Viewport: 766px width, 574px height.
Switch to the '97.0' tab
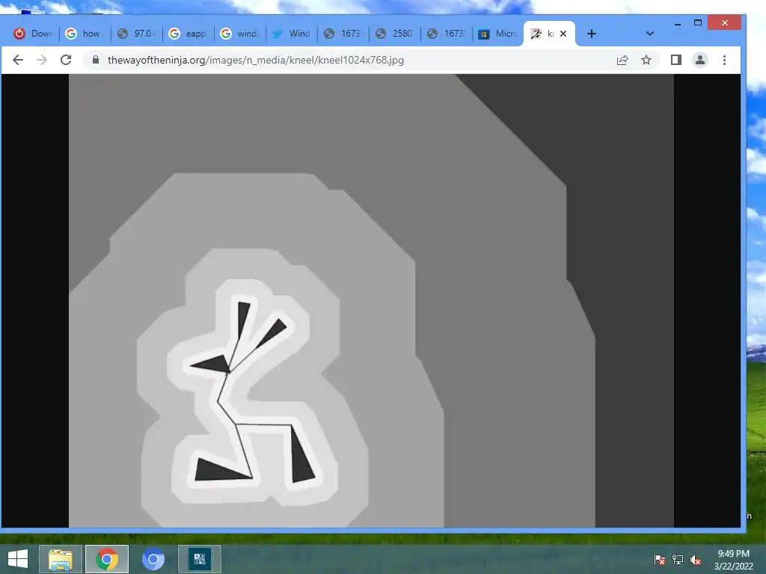136,34
